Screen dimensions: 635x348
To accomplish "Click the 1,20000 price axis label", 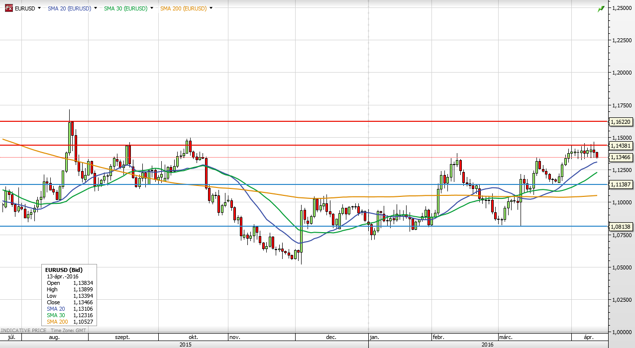I will tap(621, 73).
